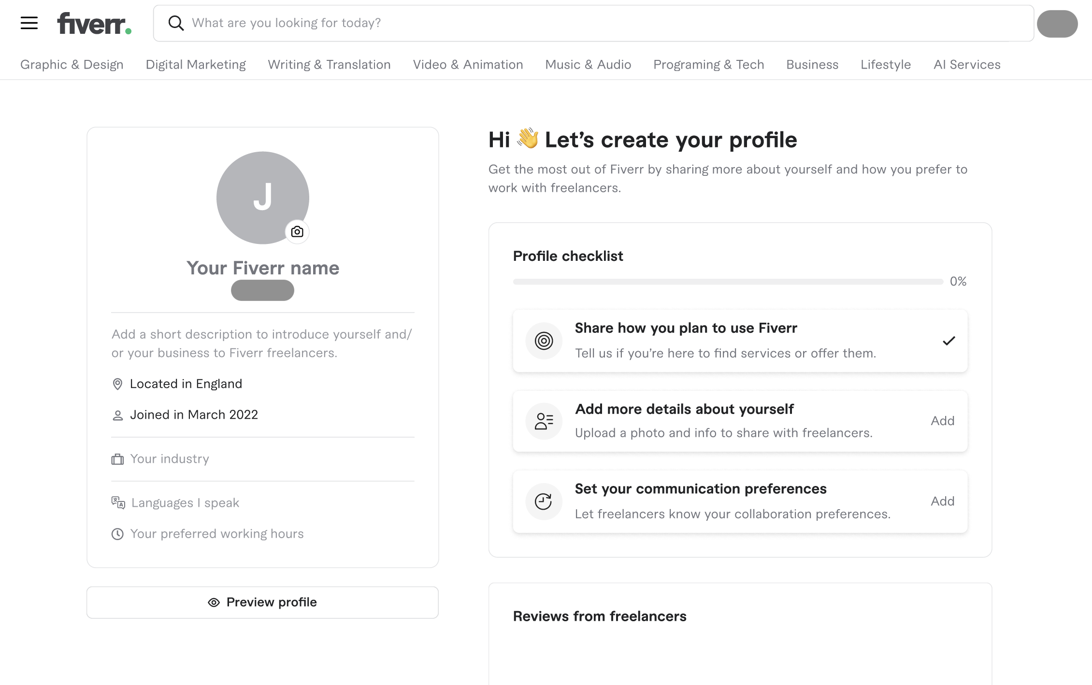
Task: Click the short description placeholder text
Action: pyautogui.click(x=261, y=343)
